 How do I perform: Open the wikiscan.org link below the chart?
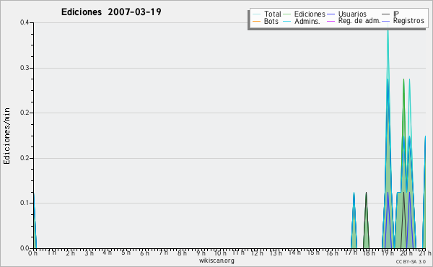tap(216, 261)
